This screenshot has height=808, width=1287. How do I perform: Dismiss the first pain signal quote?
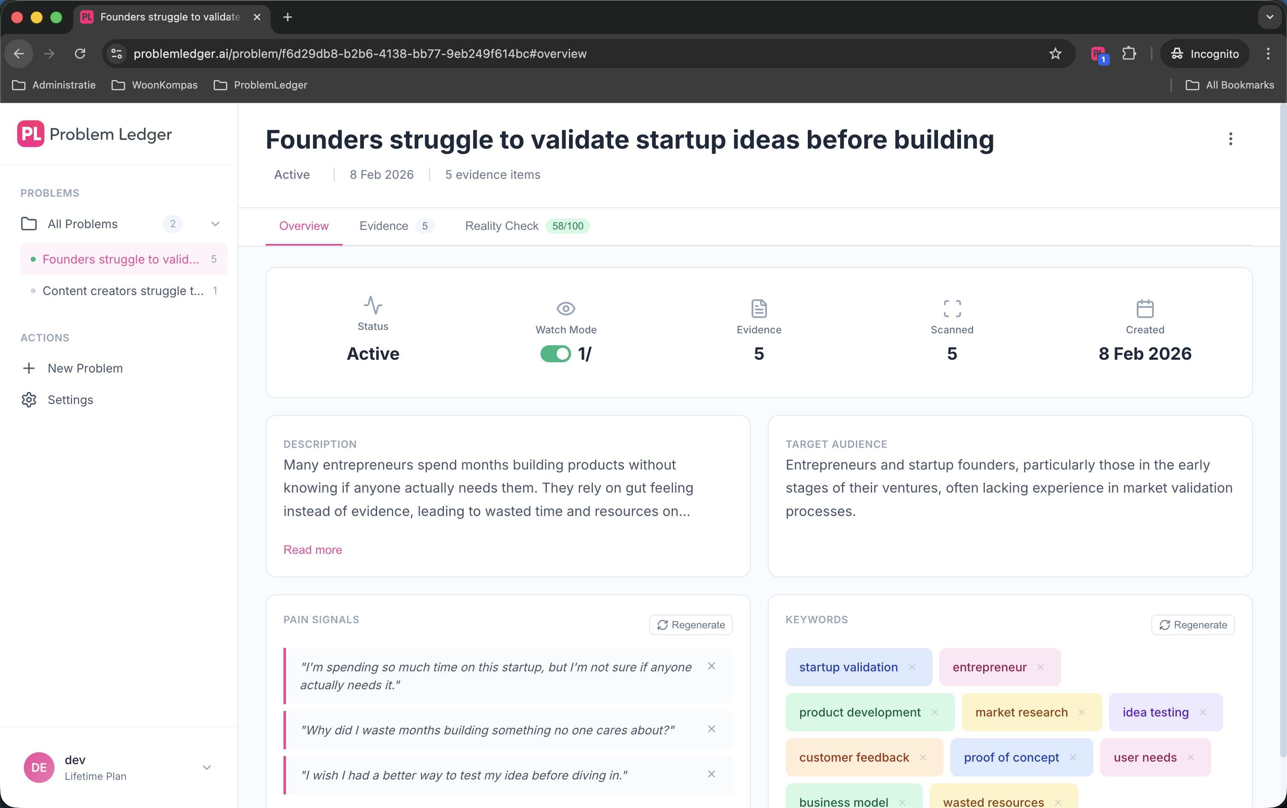[x=711, y=666]
